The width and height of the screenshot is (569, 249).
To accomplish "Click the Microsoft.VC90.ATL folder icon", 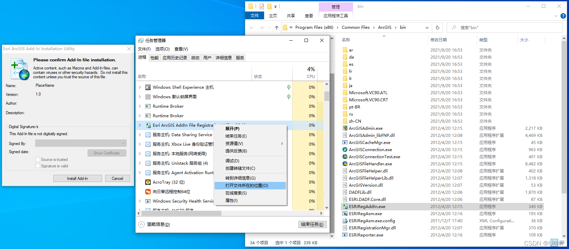I will [x=345, y=92].
